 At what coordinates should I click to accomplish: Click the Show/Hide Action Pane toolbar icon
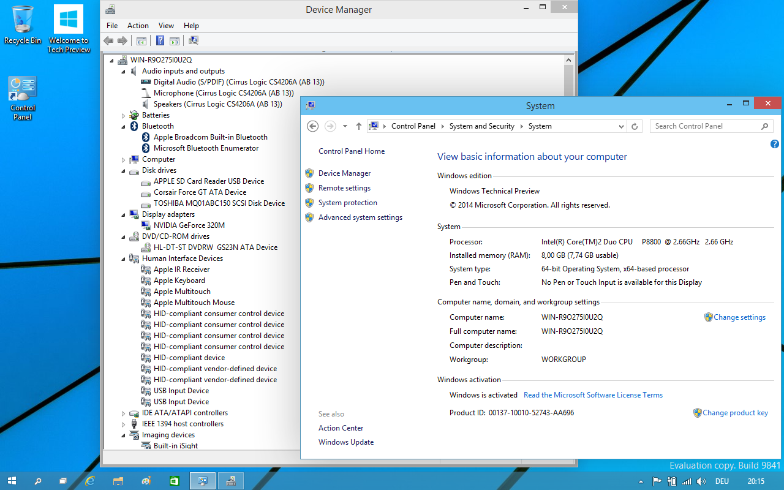[175, 40]
